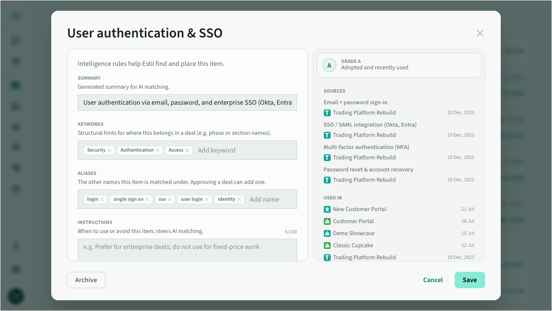Screen dimensions: 552x311
Task: Click SSO / SAML integration (Okta, Entra) heading
Action: pos(370,125)
